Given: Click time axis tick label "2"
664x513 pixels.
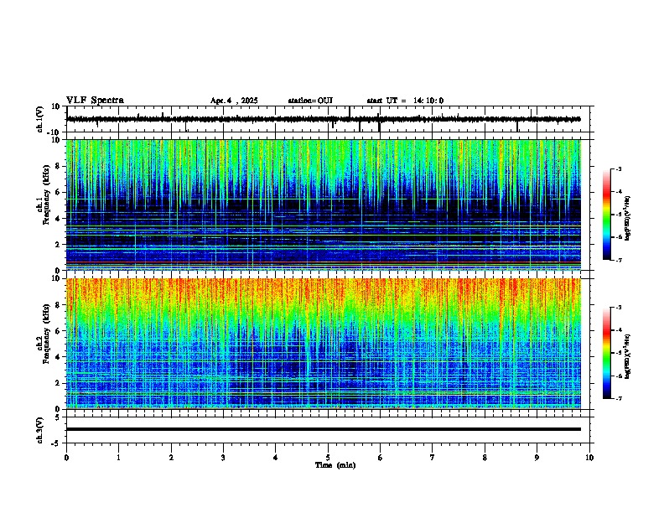Looking at the screenshot, I should pyautogui.click(x=171, y=458).
